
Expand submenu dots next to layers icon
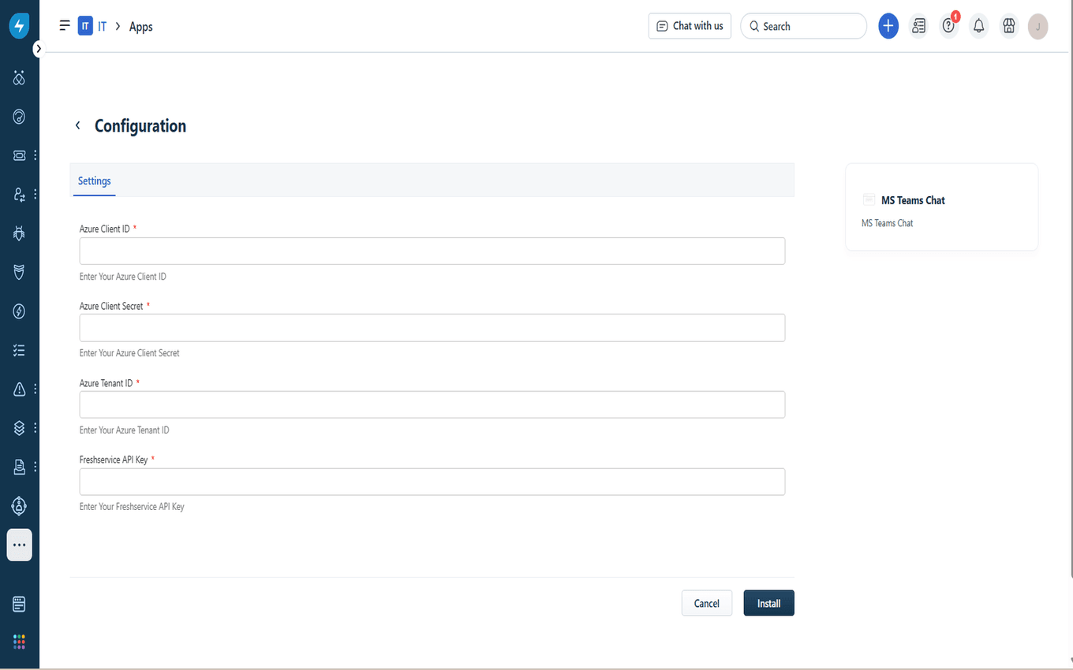click(x=35, y=428)
